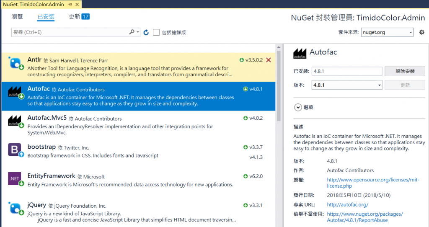Click the jQuery package icon
Screen dimensions: 429x227
(x=16, y=208)
